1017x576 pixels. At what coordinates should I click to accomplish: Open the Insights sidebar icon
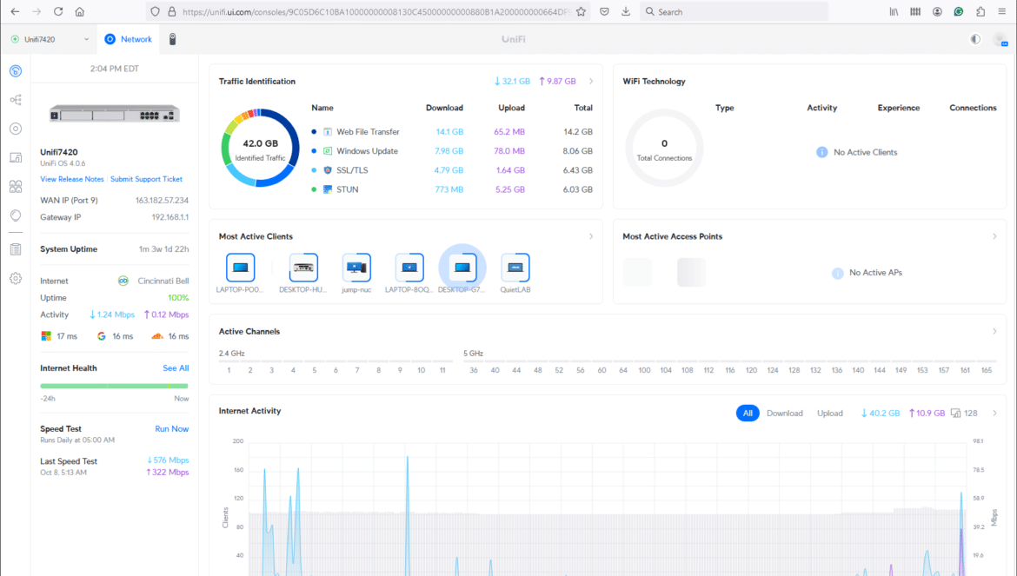(16, 215)
